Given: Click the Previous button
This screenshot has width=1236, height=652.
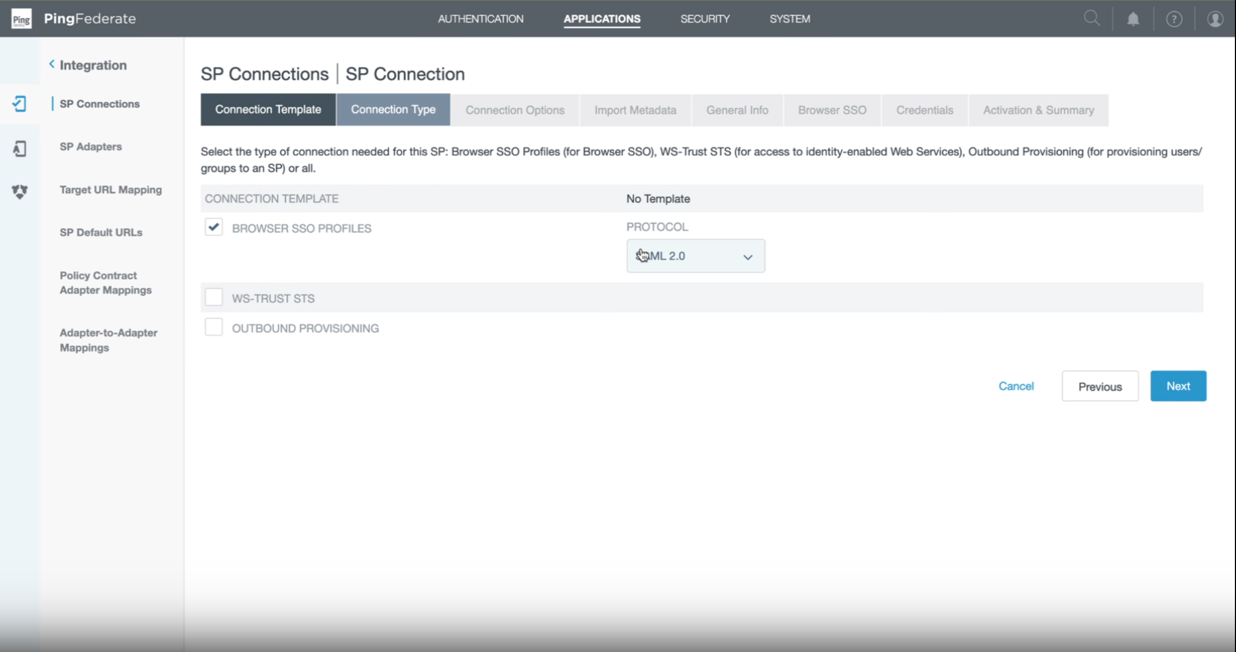Looking at the screenshot, I should click(1100, 386).
